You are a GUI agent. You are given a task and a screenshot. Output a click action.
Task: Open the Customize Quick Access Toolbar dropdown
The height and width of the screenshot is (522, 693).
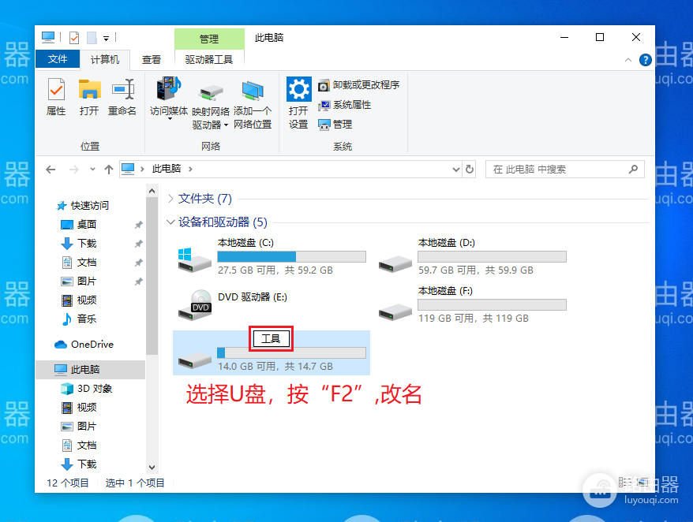[x=106, y=39]
